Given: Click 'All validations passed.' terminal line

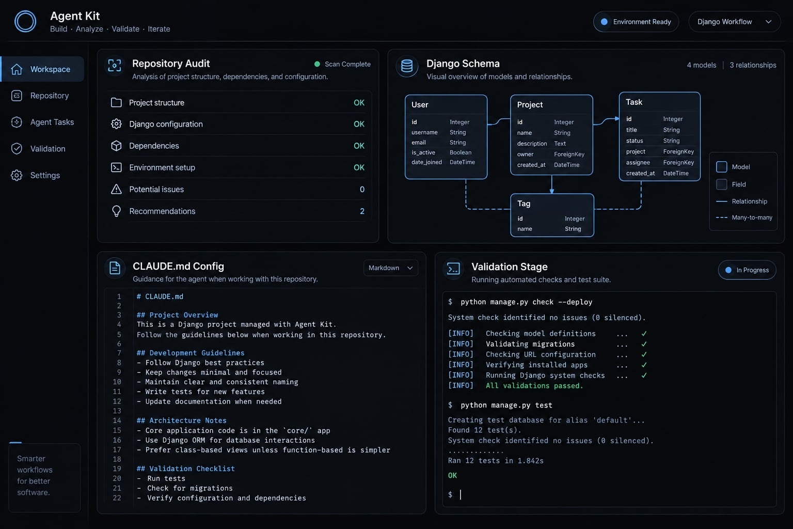Looking at the screenshot, I should [x=534, y=385].
